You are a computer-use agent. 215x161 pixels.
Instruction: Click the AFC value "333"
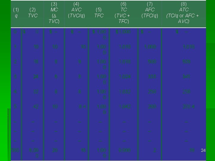tap(152, 77)
